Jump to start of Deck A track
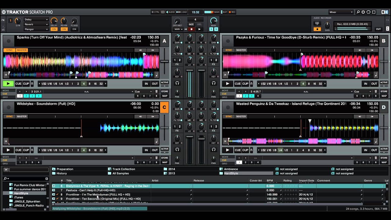 pos(5,74)
